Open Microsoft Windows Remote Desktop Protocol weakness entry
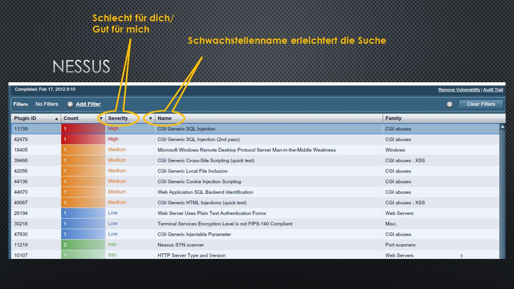 pyautogui.click(x=246, y=150)
